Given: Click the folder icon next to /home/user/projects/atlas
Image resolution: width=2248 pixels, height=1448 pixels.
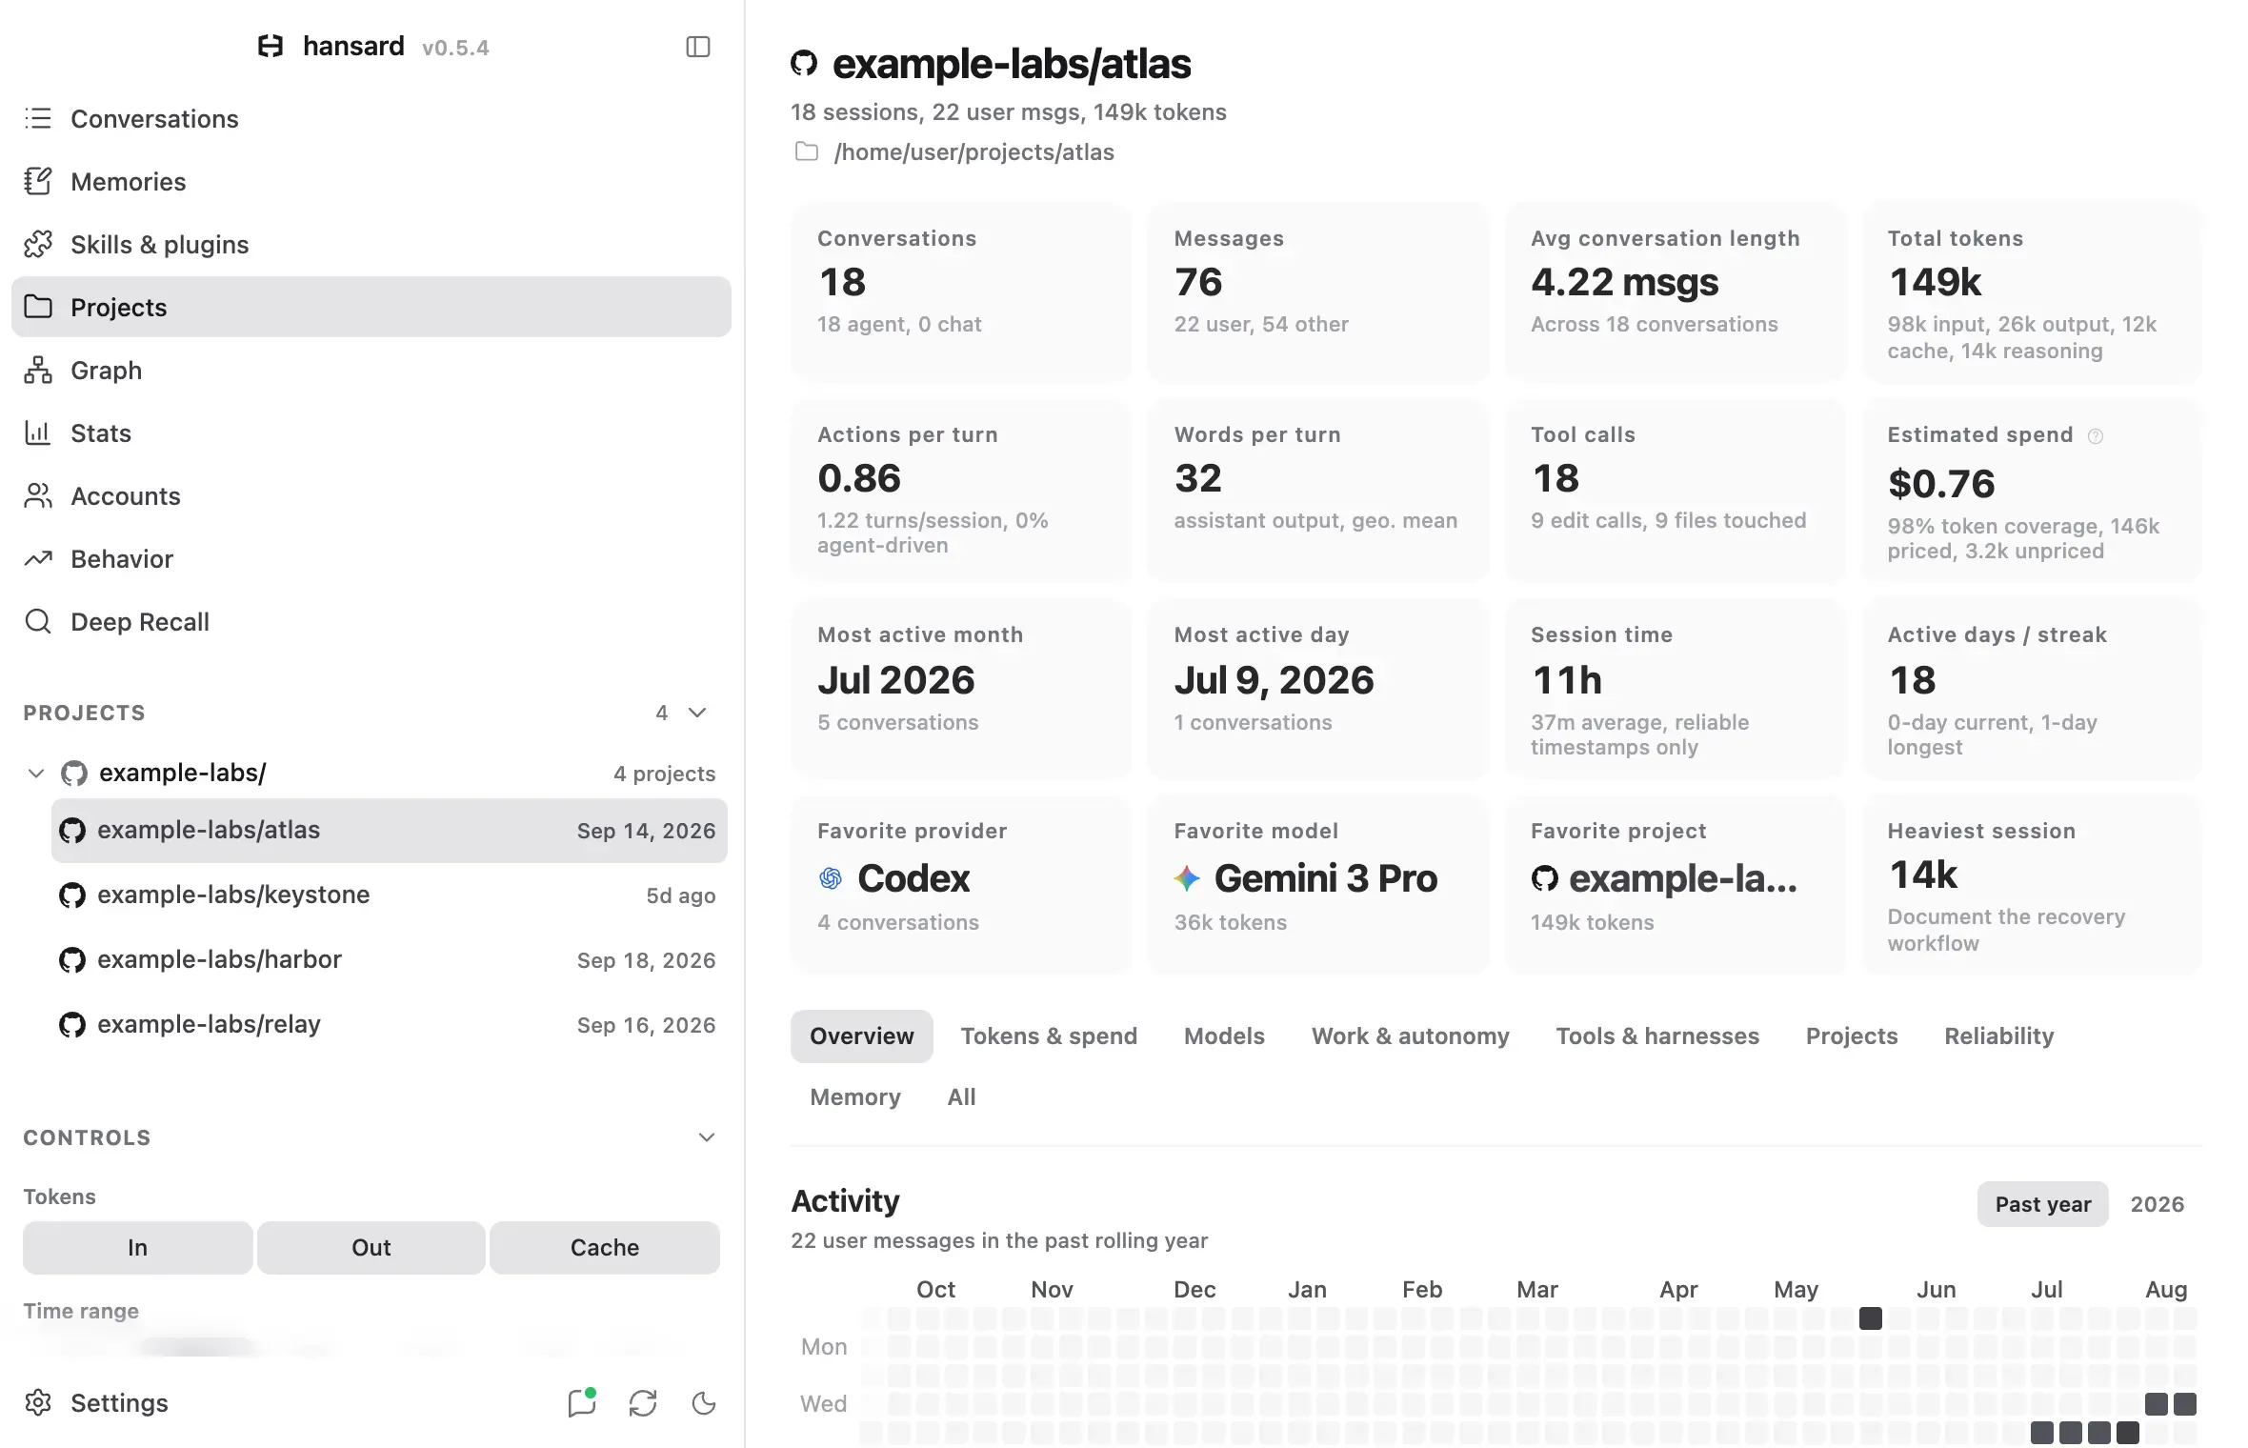Looking at the screenshot, I should click(x=807, y=151).
